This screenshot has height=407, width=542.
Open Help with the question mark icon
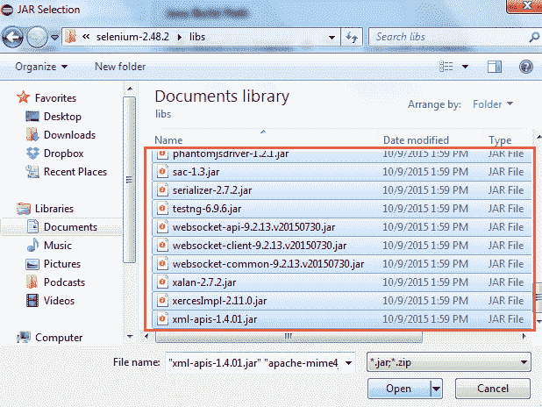[x=525, y=67]
